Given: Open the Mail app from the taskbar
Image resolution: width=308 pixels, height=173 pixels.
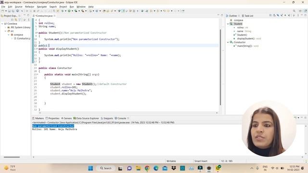Looking at the screenshot, I should (x=165, y=168).
